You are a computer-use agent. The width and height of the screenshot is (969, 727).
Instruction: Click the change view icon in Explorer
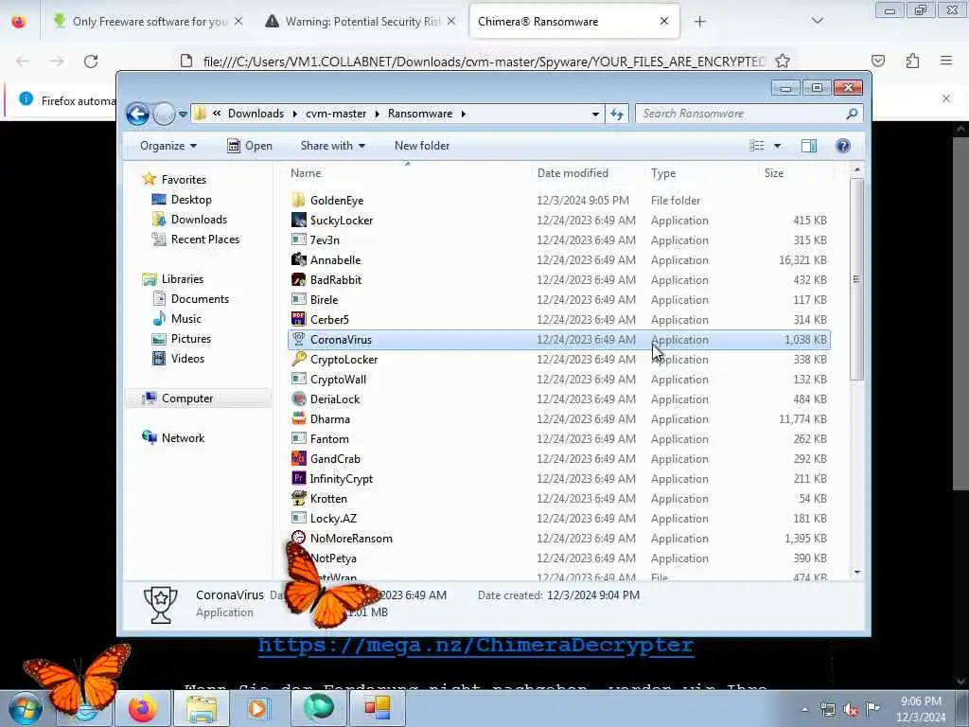click(757, 146)
